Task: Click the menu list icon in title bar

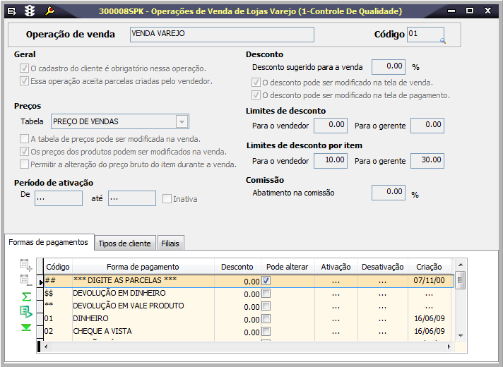Action: [11, 11]
